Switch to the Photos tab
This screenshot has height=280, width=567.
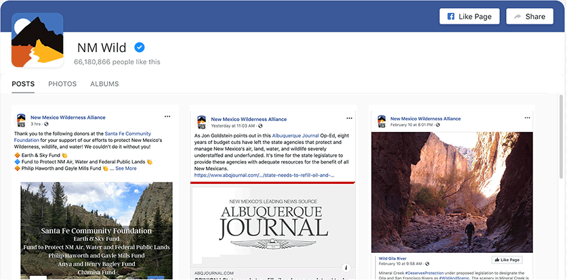pyautogui.click(x=62, y=84)
